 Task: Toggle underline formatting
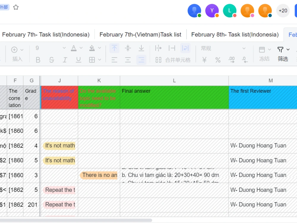pyautogui.click(x=78, y=60)
